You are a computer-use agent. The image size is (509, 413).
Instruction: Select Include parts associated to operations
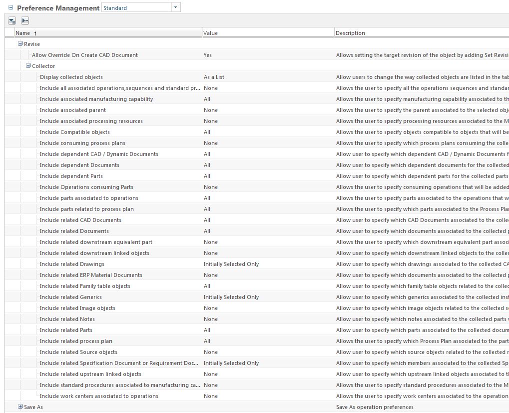click(x=89, y=198)
